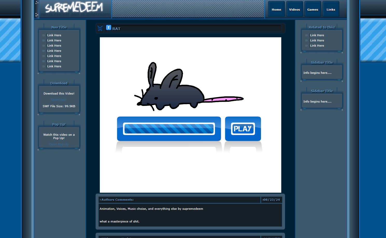Image resolution: width=386 pixels, height=238 pixels.
Task: Click the fourth 'Link Here' in Nav Title
Action: coord(54,51)
